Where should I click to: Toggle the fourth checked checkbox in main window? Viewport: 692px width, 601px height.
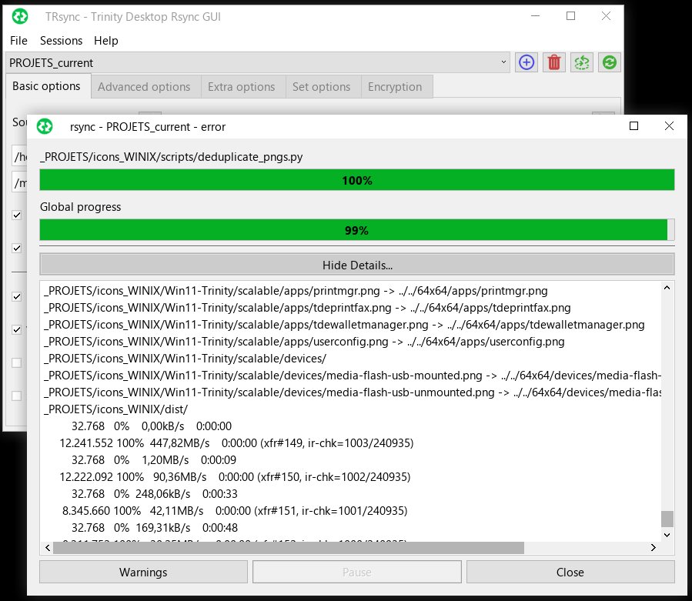pyautogui.click(x=17, y=329)
